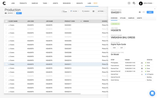The image size is (157, 98).
Task: Tick the select-all checkbox in table header
Action: pyautogui.click(x=6, y=21)
